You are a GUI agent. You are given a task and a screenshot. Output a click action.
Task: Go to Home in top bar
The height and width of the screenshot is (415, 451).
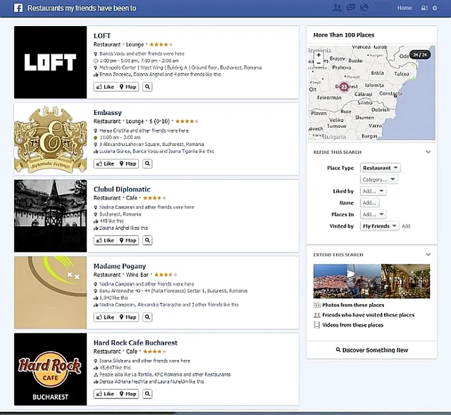404,8
